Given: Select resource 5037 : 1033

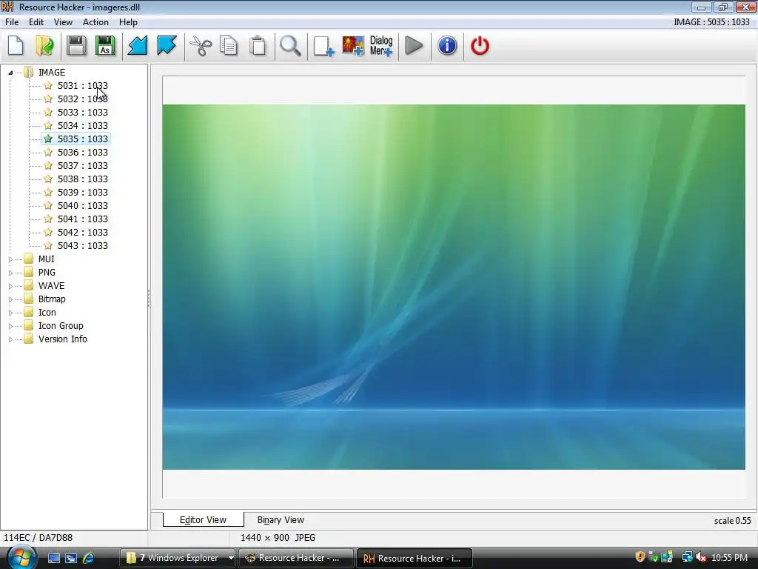Looking at the screenshot, I should [83, 165].
